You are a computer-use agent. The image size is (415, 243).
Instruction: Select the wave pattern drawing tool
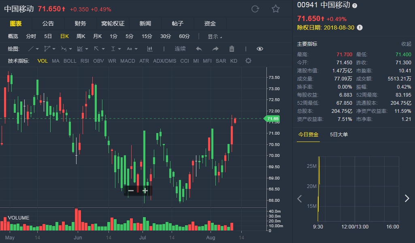(x=64, y=49)
